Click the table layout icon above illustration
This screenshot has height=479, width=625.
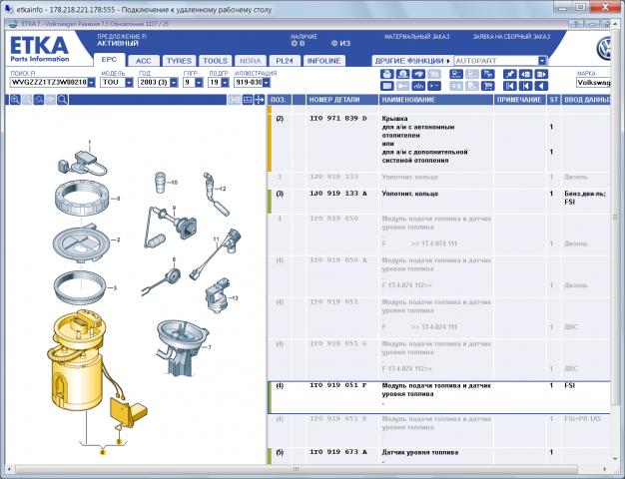coord(248,100)
